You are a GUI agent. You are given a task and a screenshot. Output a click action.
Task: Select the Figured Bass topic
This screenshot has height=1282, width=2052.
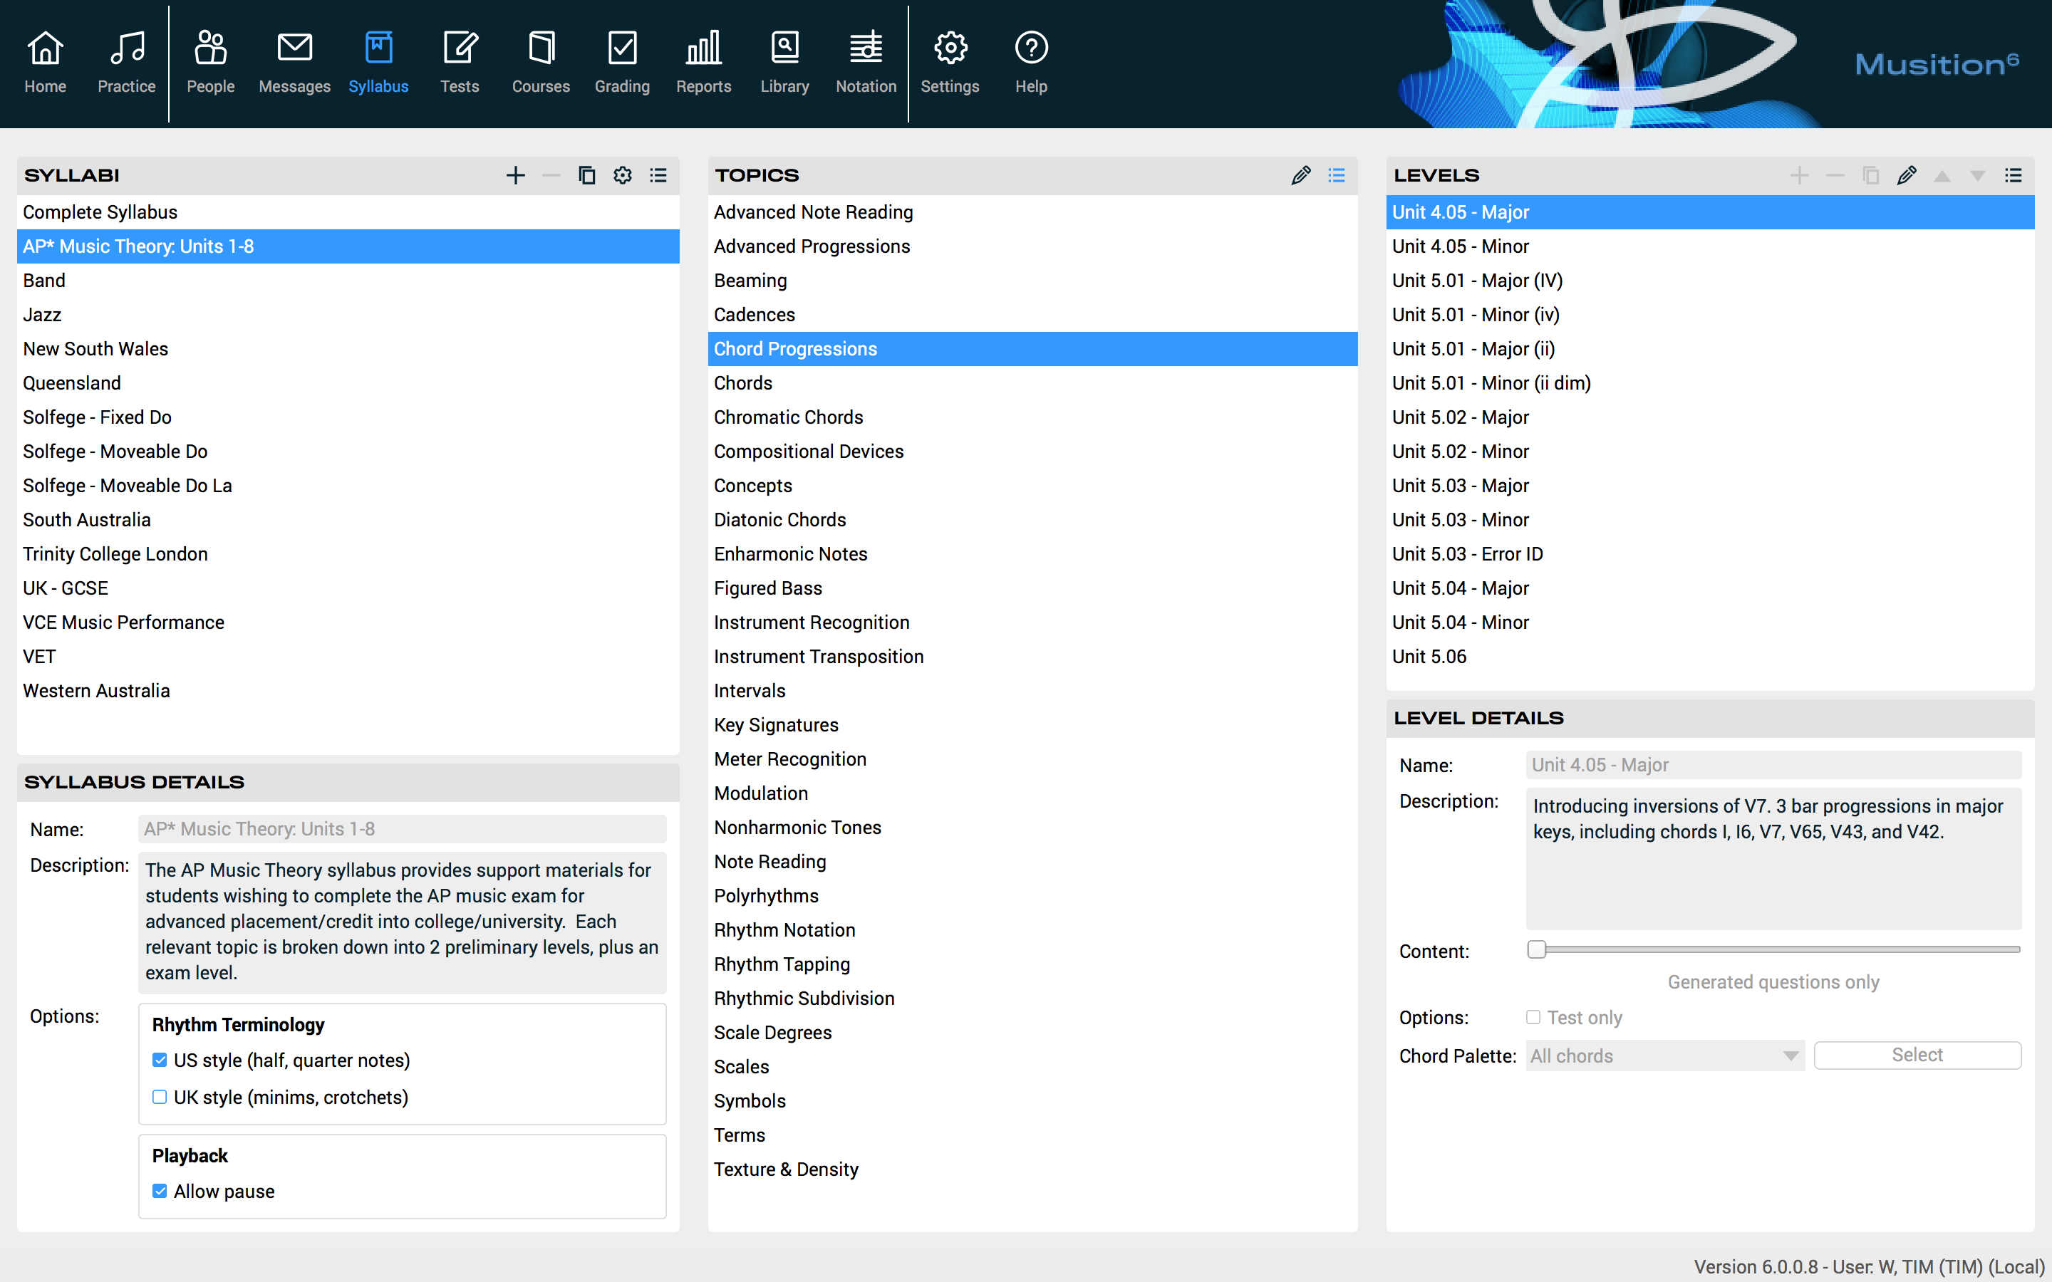[x=767, y=588]
